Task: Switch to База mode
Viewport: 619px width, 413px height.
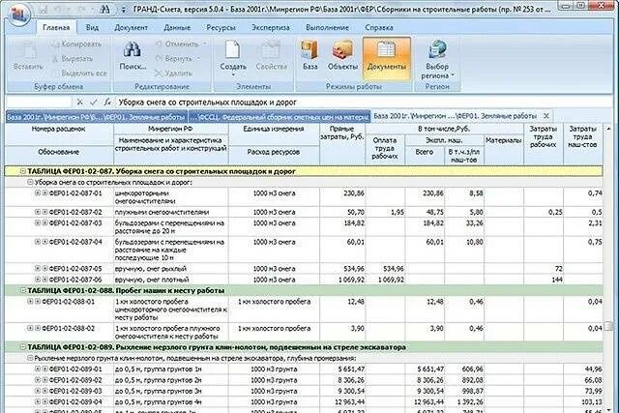Action: tap(309, 56)
